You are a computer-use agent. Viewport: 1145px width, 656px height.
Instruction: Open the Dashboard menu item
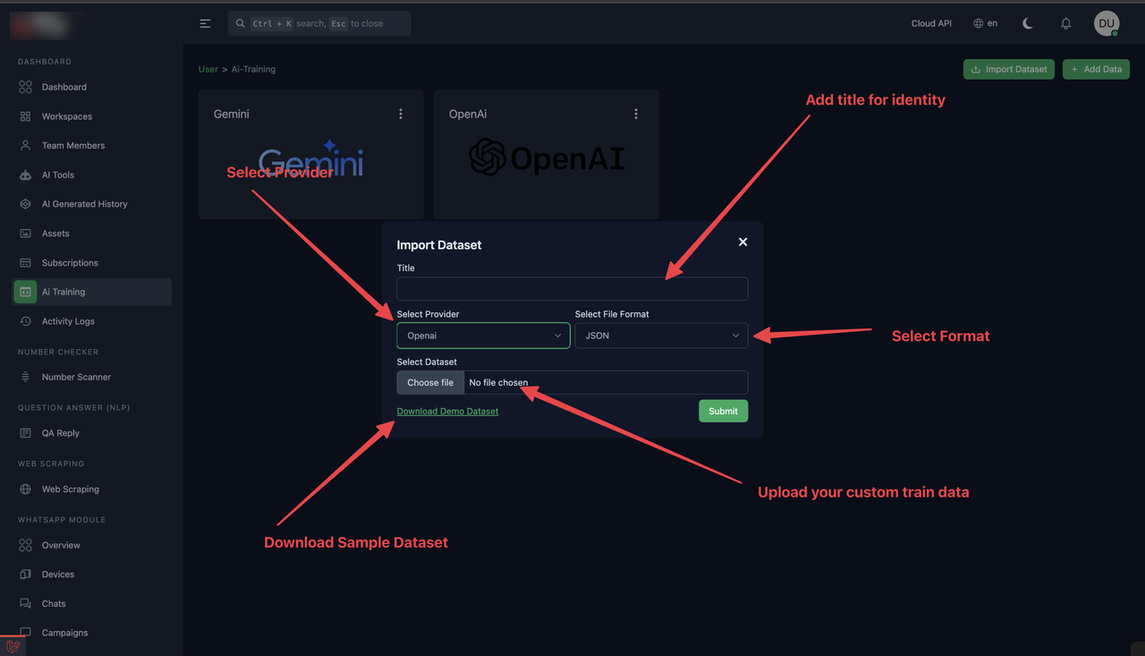[92, 87]
